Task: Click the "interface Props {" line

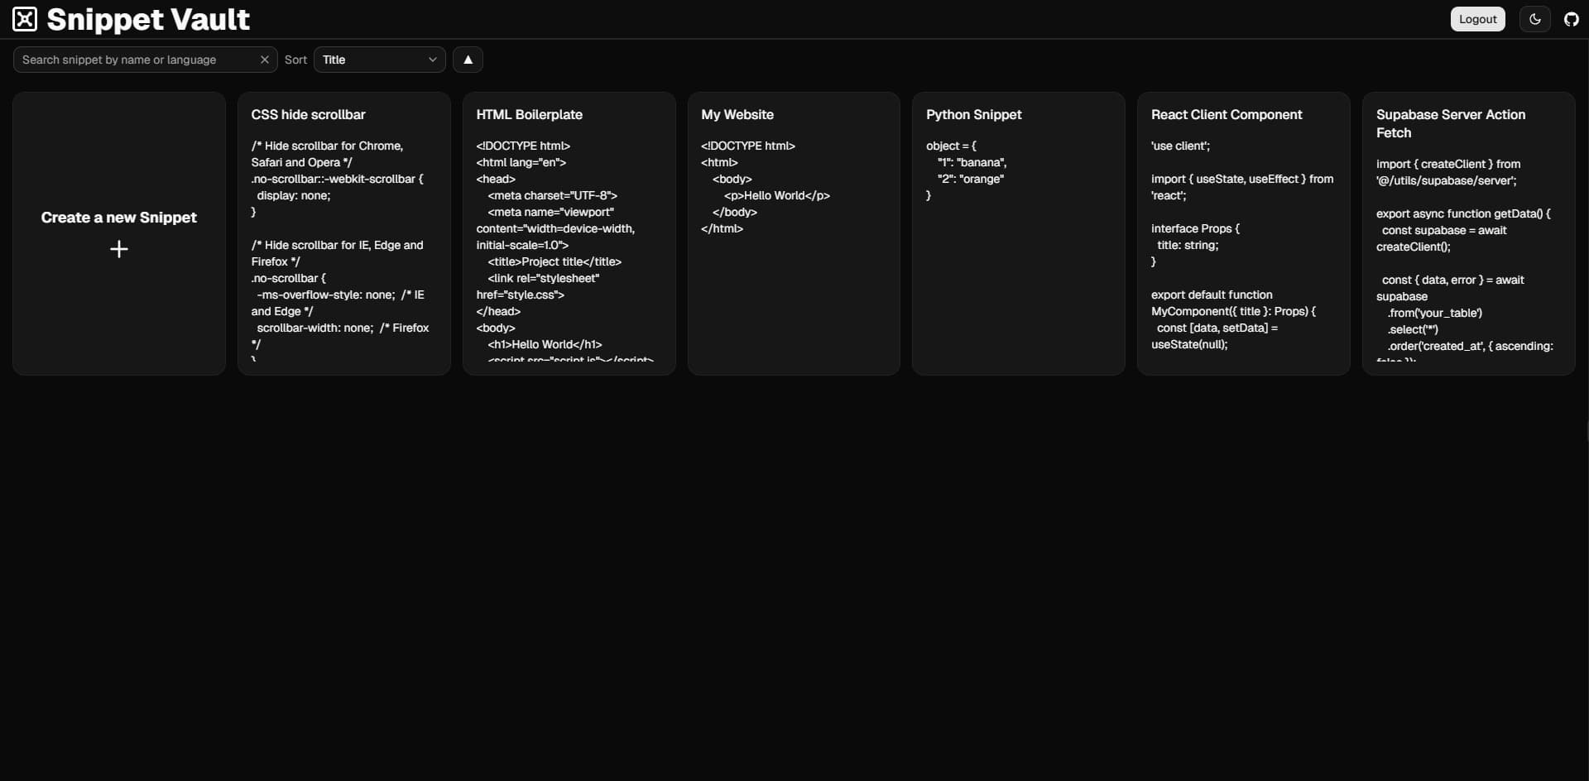Action: [1196, 228]
